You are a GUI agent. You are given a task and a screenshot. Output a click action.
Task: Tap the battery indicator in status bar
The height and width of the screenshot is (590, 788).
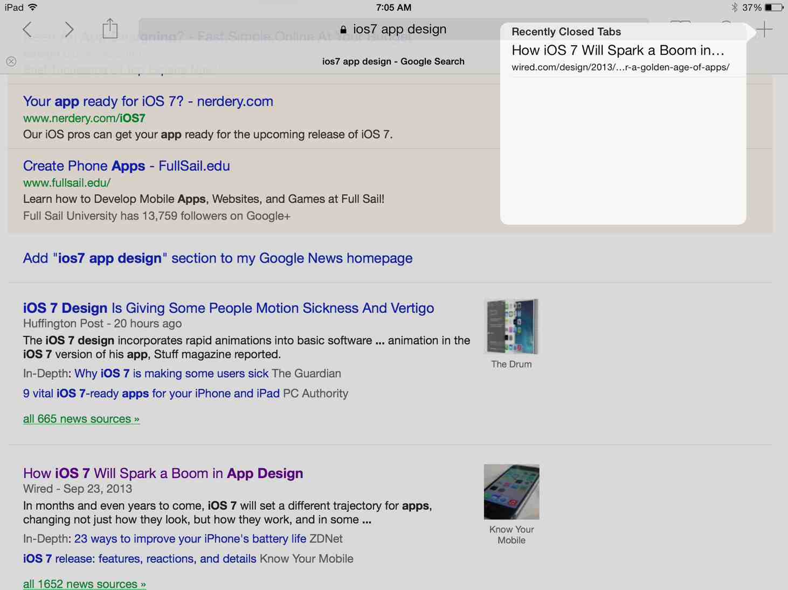774,8
